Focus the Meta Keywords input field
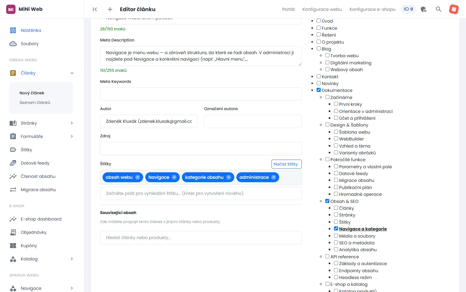Viewport: 466px width, 292px height. [x=201, y=94]
